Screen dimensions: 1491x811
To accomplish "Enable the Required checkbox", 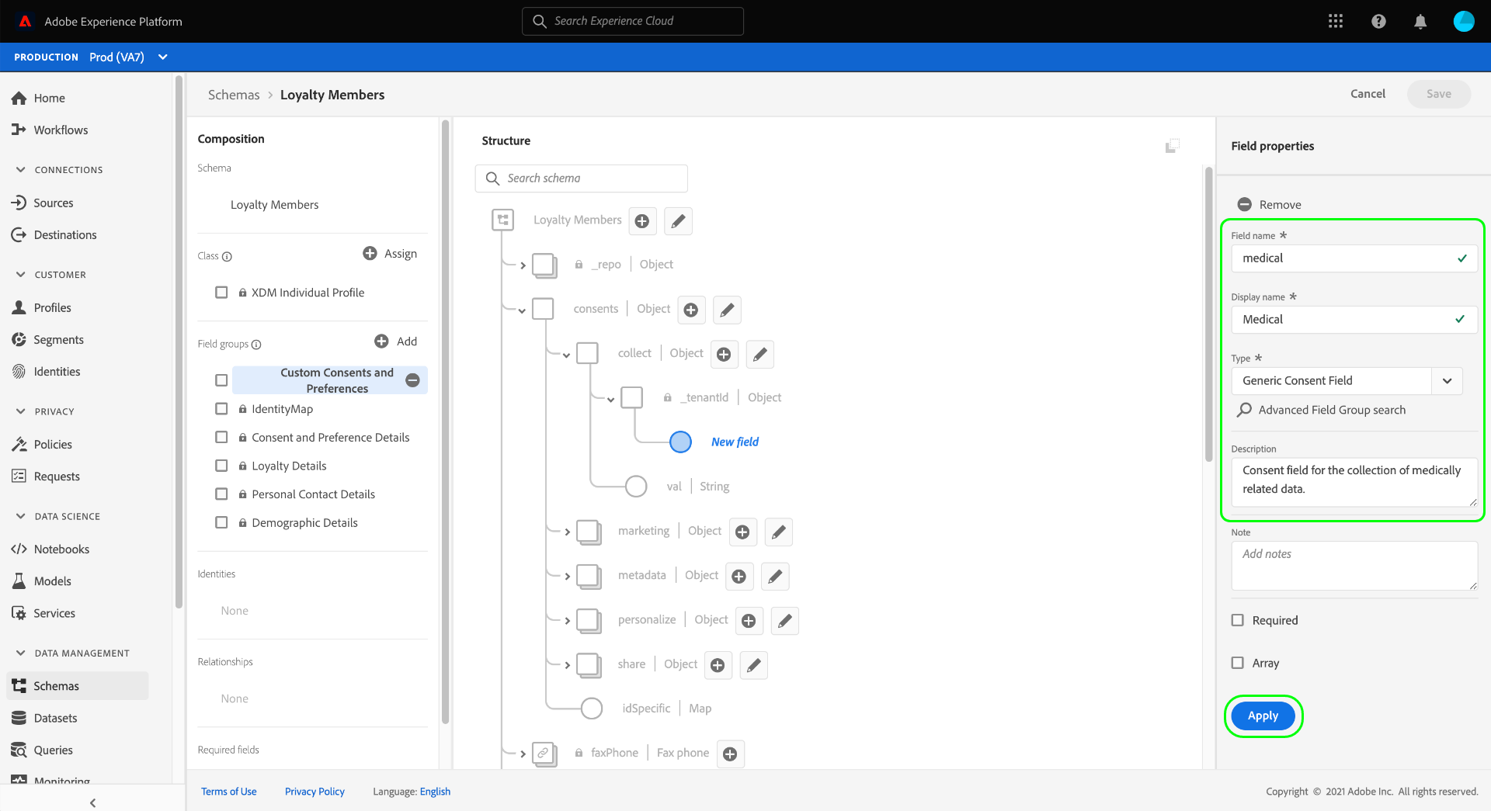I will point(1238,620).
